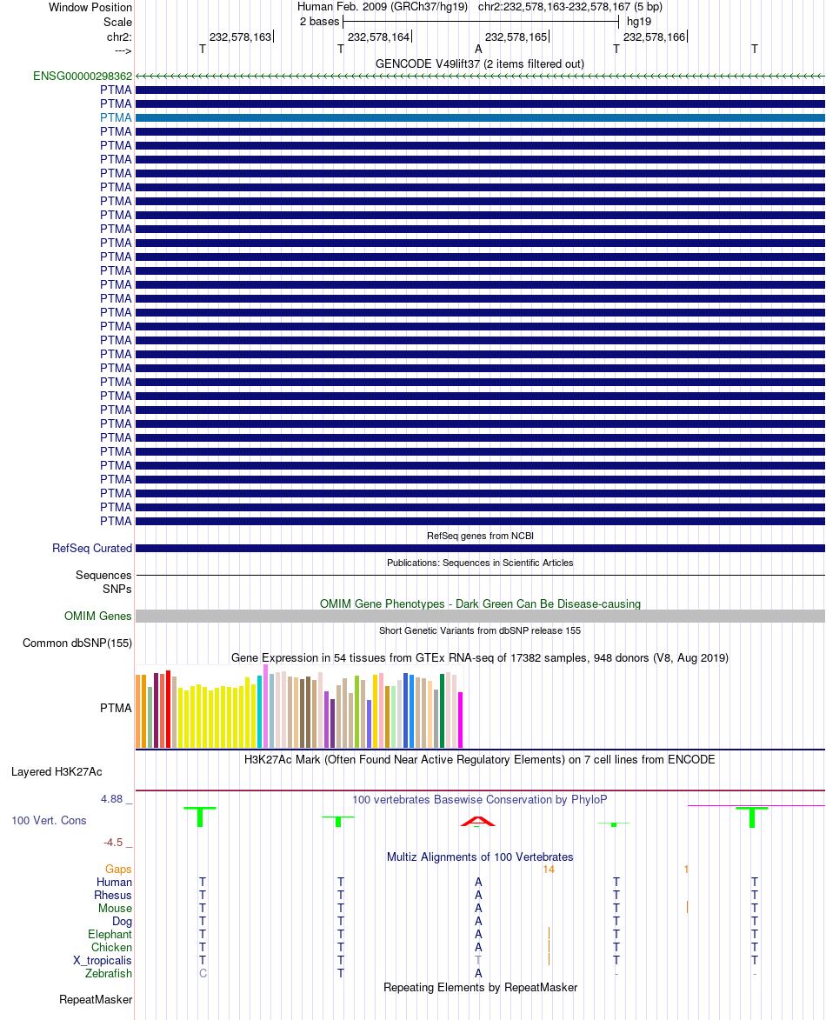Image resolution: width=826 pixels, height=1020 pixels.
Task: Click the GTEx PTMA label beside bar chart
Action: click(x=116, y=708)
